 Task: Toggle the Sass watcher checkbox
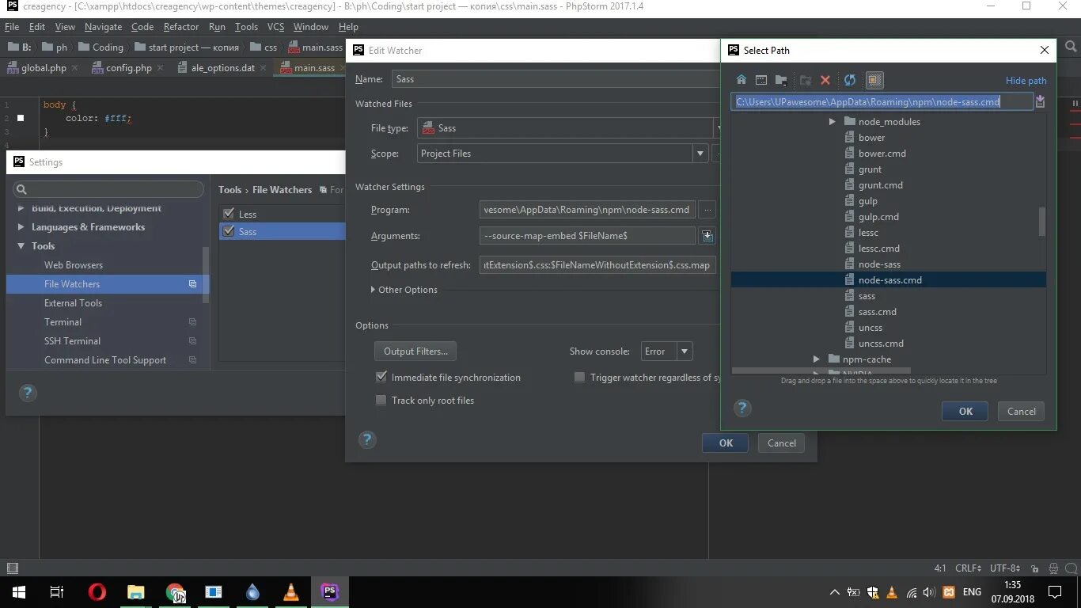(x=229, y=231)
